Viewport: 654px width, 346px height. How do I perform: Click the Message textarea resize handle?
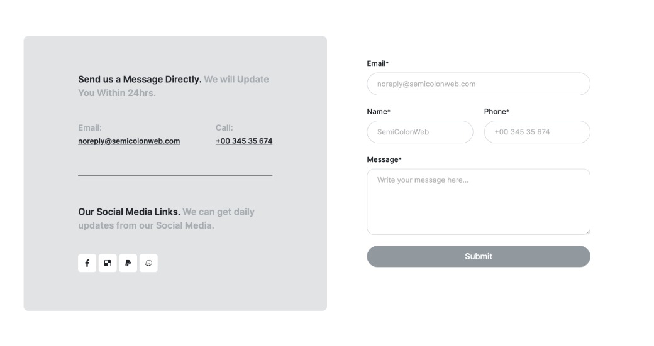pos(587,232)
